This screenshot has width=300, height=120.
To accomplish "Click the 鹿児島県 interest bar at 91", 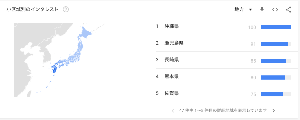I will 274,44.
